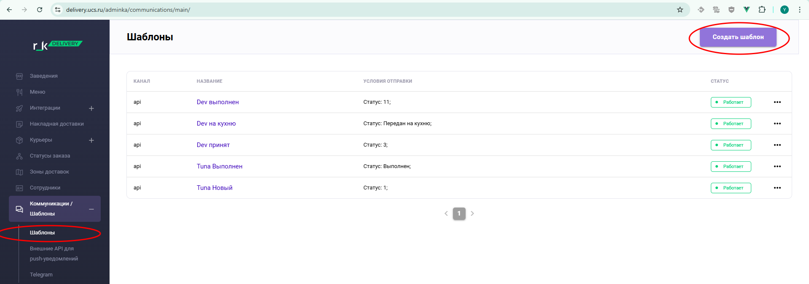809x284 pixels.
Task: Open the Telegram submenu item
Action: [41, 275]
